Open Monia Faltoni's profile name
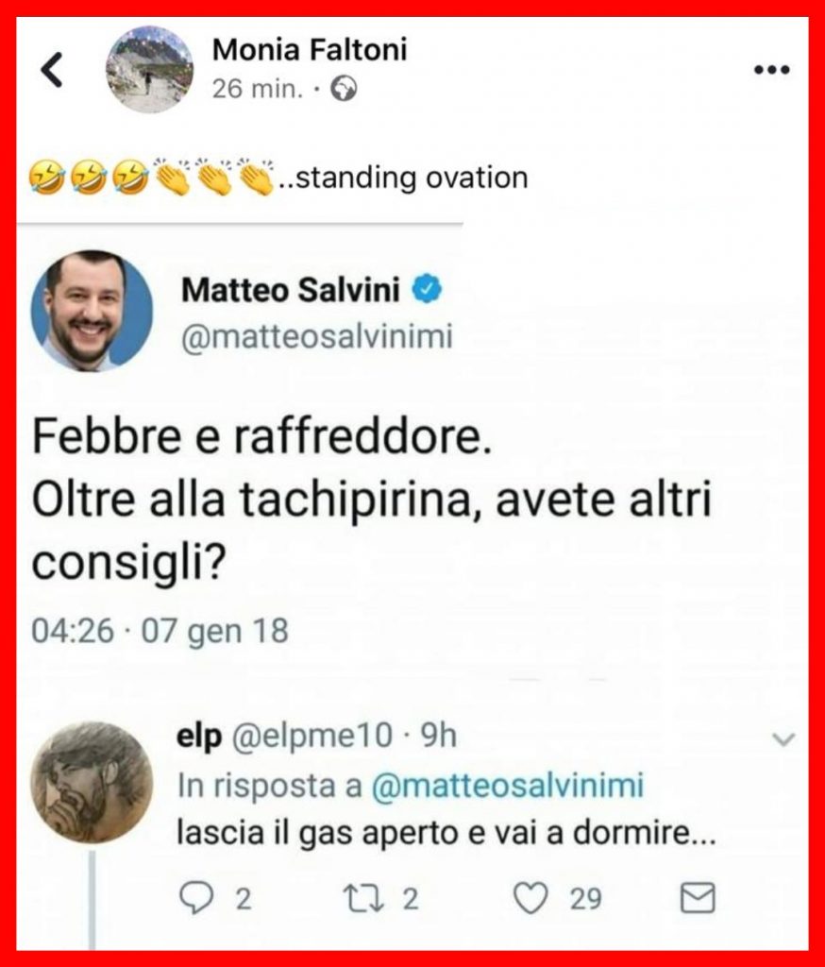This screenshot has height=967, width=825. (310, 49)
